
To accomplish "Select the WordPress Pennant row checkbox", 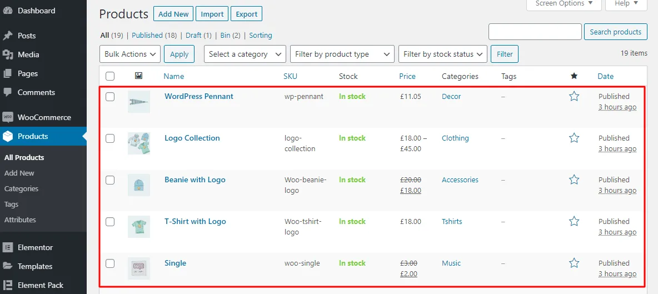I will coord(110,97).
